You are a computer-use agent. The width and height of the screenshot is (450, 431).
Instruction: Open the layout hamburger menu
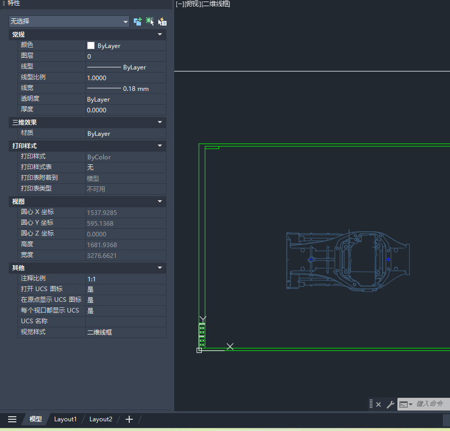12,419
